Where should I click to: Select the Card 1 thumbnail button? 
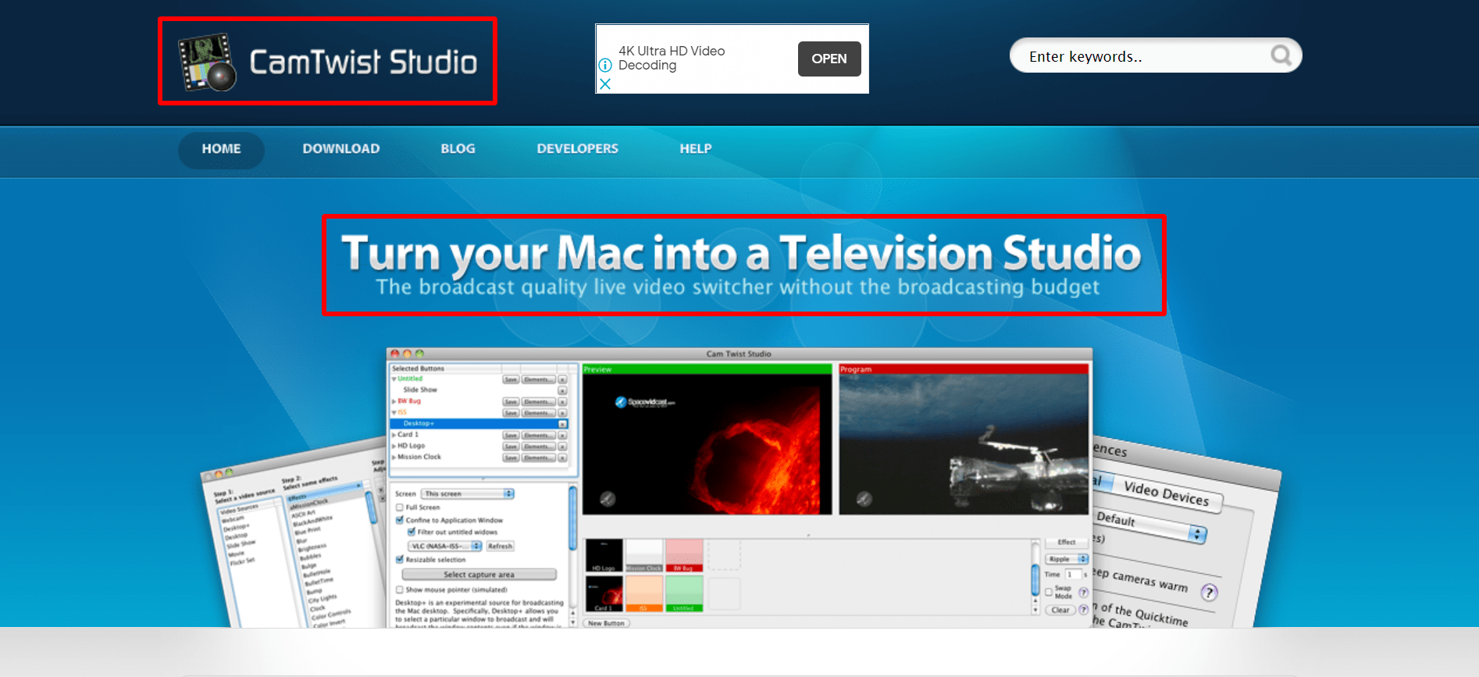coord(604,593)
